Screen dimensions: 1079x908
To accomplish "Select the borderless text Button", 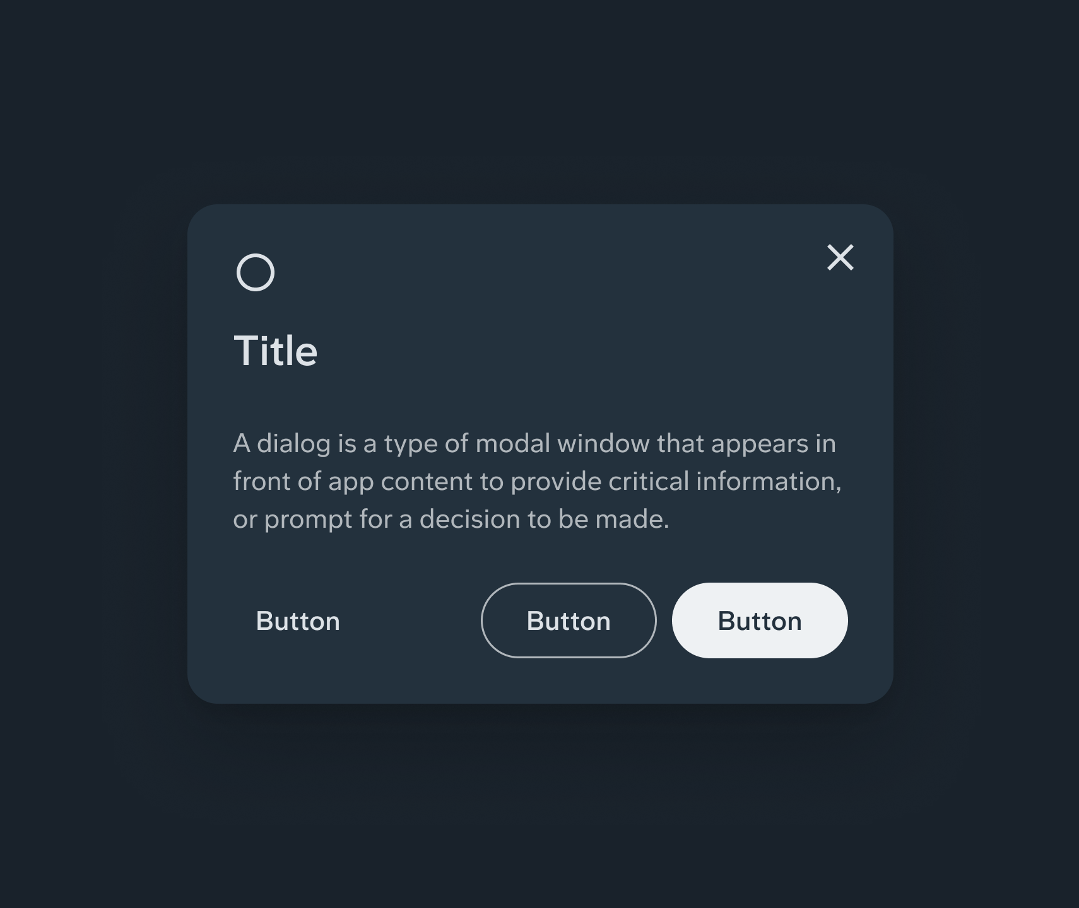I will [298, 621].
